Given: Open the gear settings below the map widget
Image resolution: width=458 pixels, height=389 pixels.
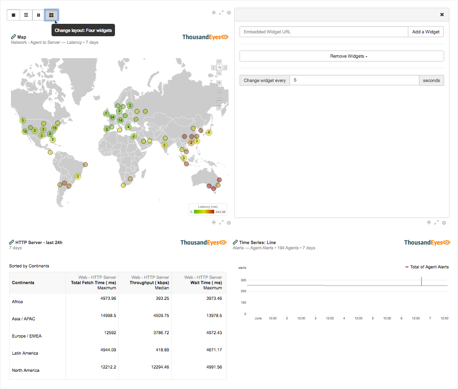Looking at the screenshot, I should click(229, 223).
